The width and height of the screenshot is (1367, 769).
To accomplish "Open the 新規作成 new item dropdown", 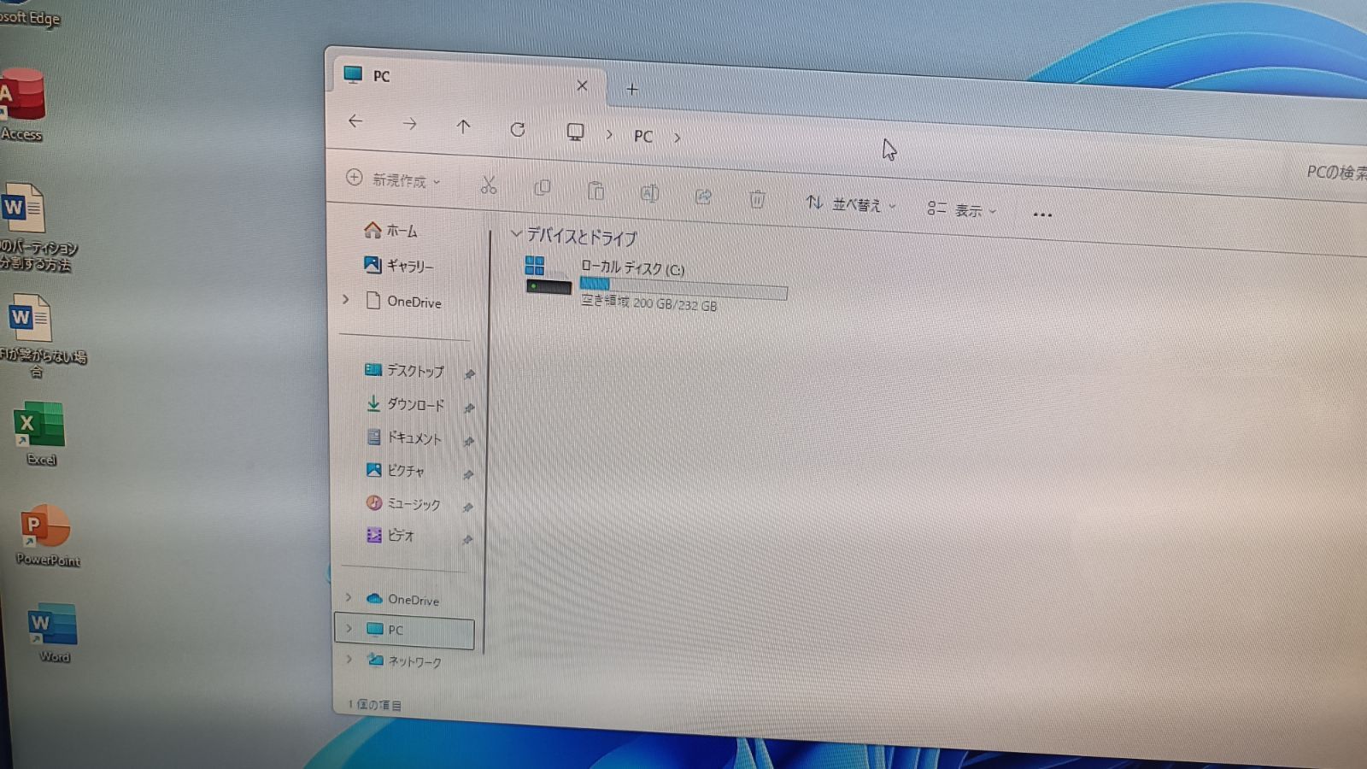I will (x=393, y=179).
